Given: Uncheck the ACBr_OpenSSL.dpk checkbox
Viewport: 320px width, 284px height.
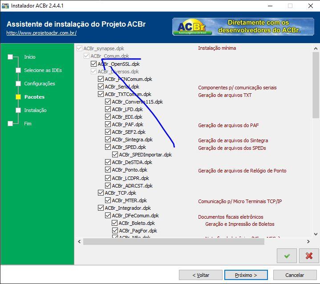Looking at the screenshot, I should (x=93, y=64).
